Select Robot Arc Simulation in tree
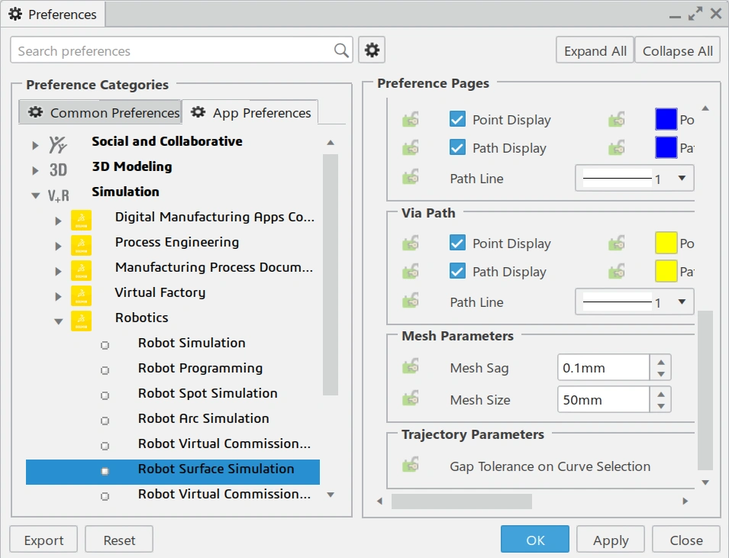This screenshot has height=558, width=729. coord(203,418)
